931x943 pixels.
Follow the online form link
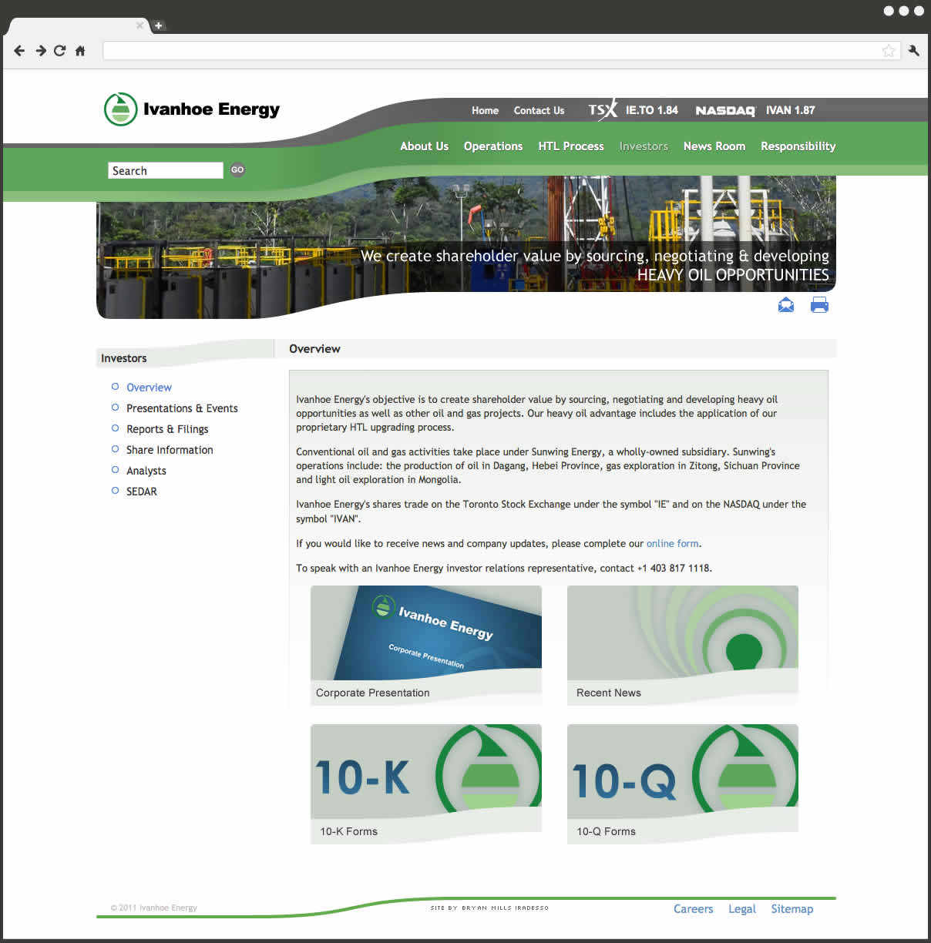[x=672, y=544]
